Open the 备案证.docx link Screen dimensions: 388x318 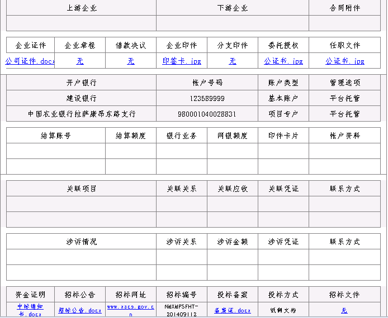(233, 310)
